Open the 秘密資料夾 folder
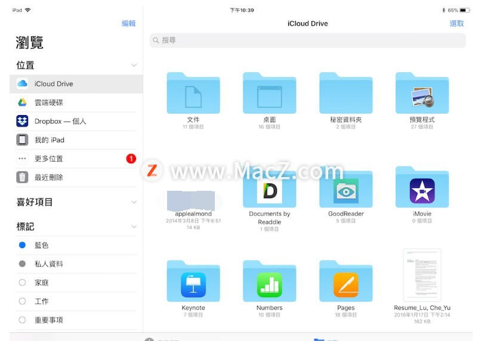The image size is (484, 341). 346,93
